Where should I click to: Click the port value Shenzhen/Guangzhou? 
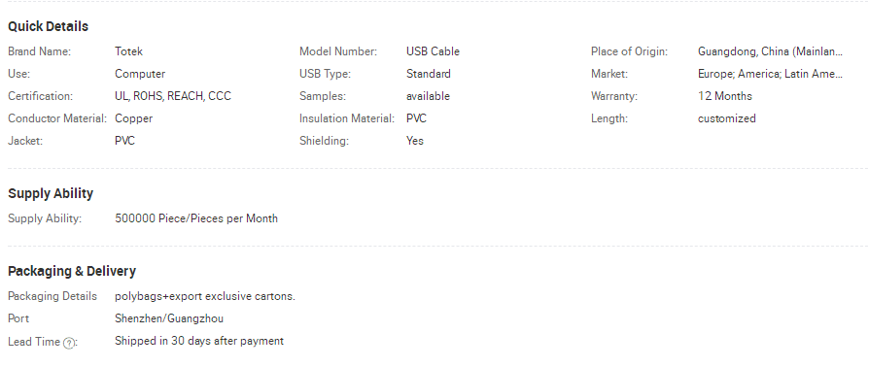tap(169, 318)
